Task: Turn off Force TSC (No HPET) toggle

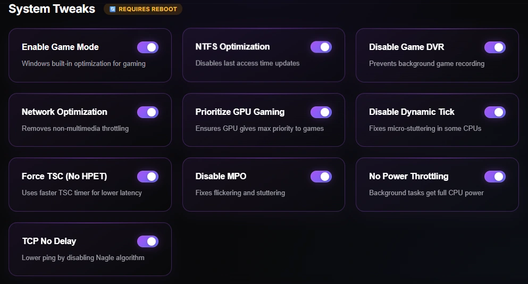Action: tap(147, 177)
